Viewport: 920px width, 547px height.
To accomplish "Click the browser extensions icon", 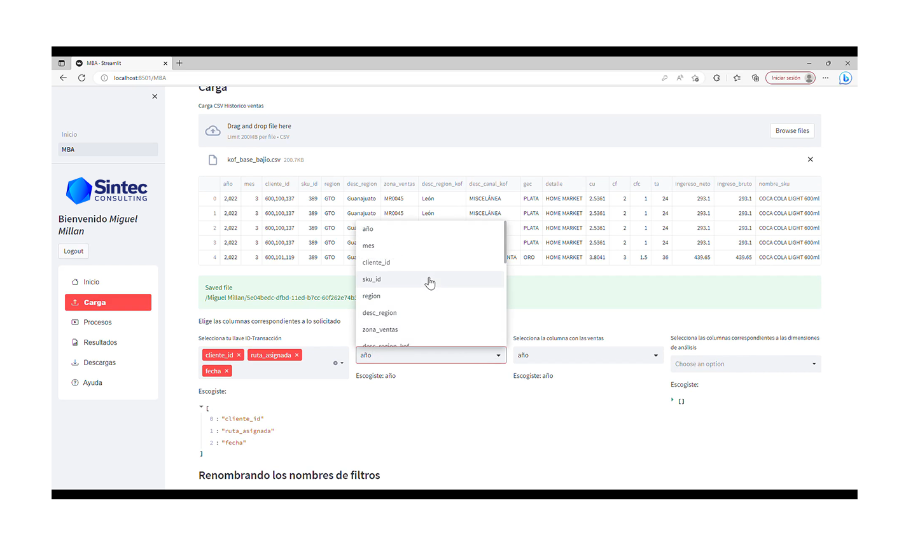I will [716, 78].
